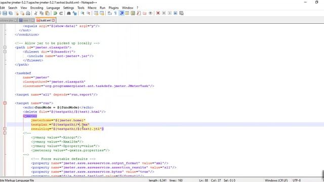Screen dimensions: 324x182
Task: Click the target name="all" line
Action: click(x=56, y=95)
